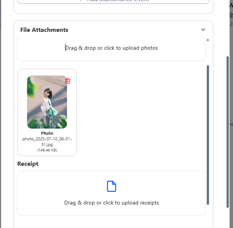Select filename photo_2025-07-10_08-51-51.jpg
This screenshot has width=233, height=228.
47,142
